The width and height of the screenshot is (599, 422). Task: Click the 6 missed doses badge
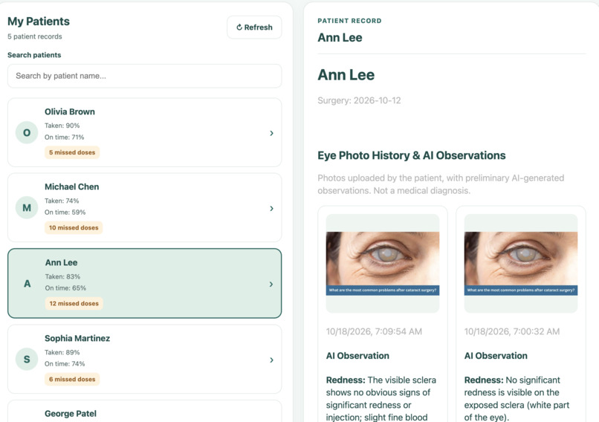(72, 379)
